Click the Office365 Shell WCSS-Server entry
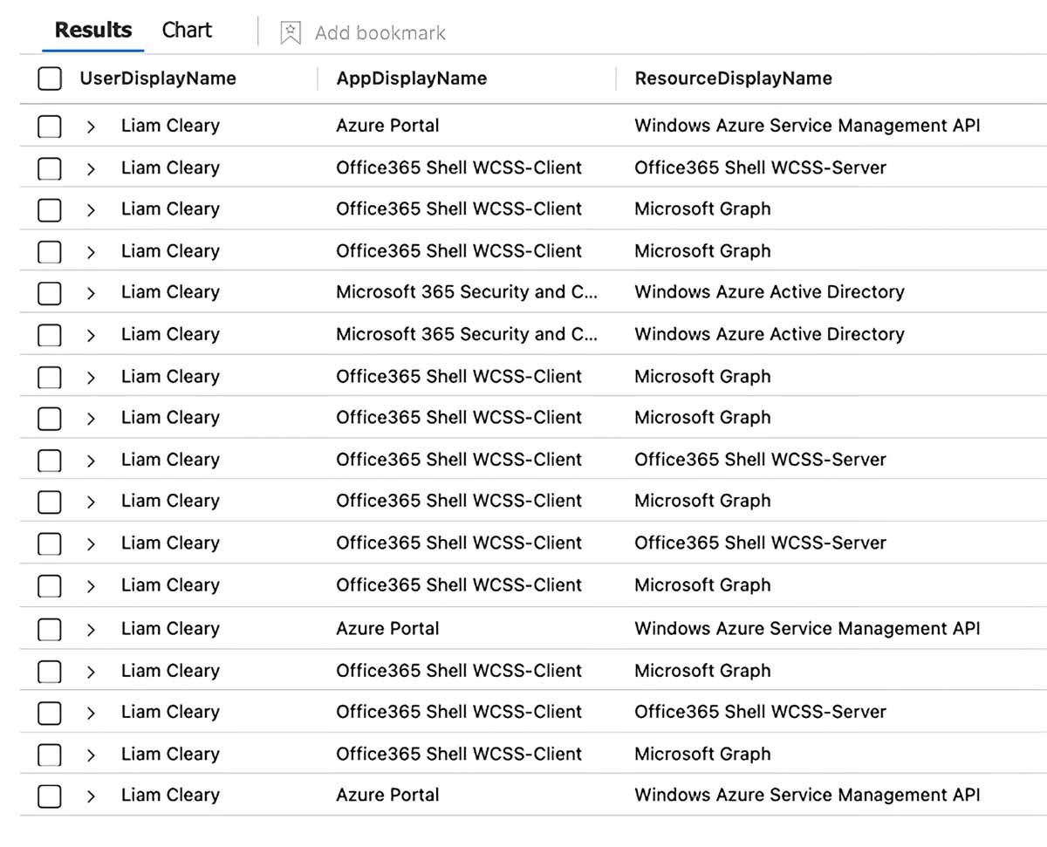The width and height of the screenshot is (1047, 847). coord(759,167)
